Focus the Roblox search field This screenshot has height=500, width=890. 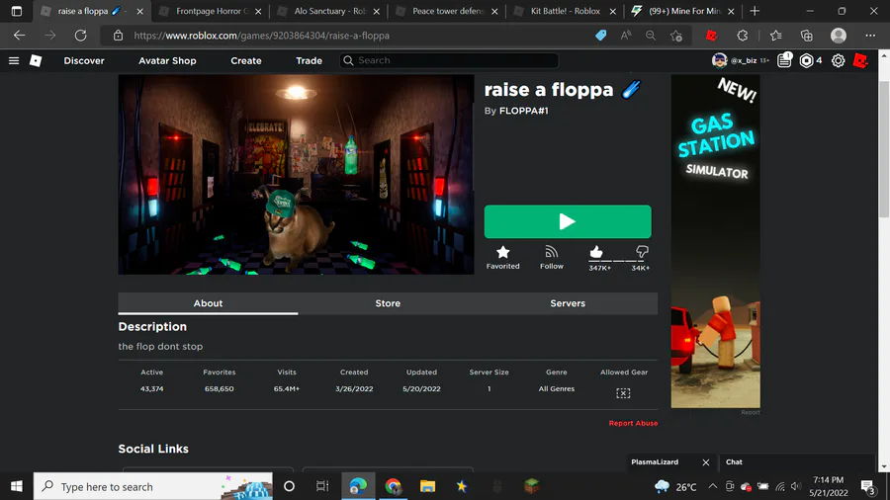tap(449, 60)
